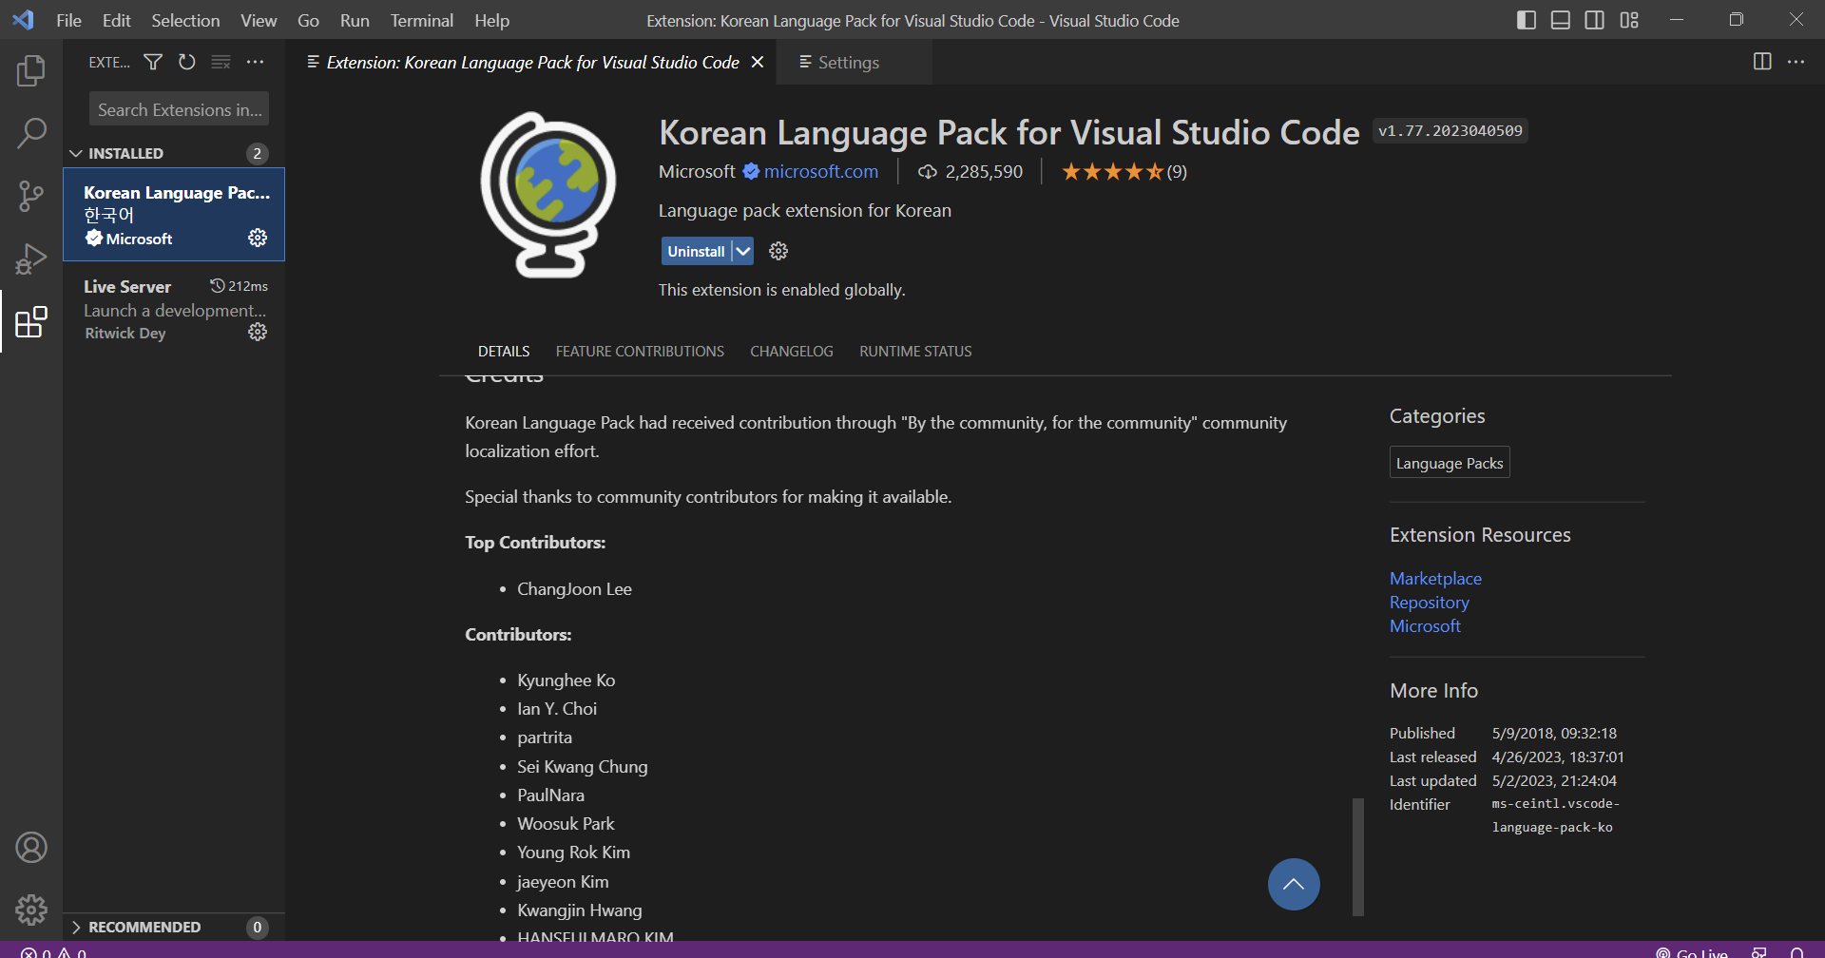Switch to RUNTIME STATUS tab
1825x958 pixels.
pos(915,351)
